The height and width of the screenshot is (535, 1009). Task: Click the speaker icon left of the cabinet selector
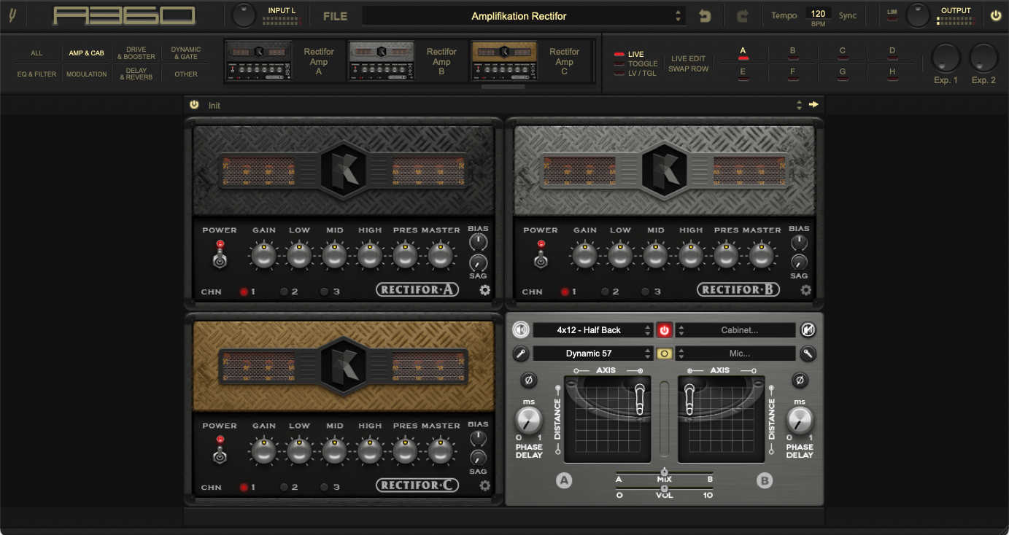point(520,329)
